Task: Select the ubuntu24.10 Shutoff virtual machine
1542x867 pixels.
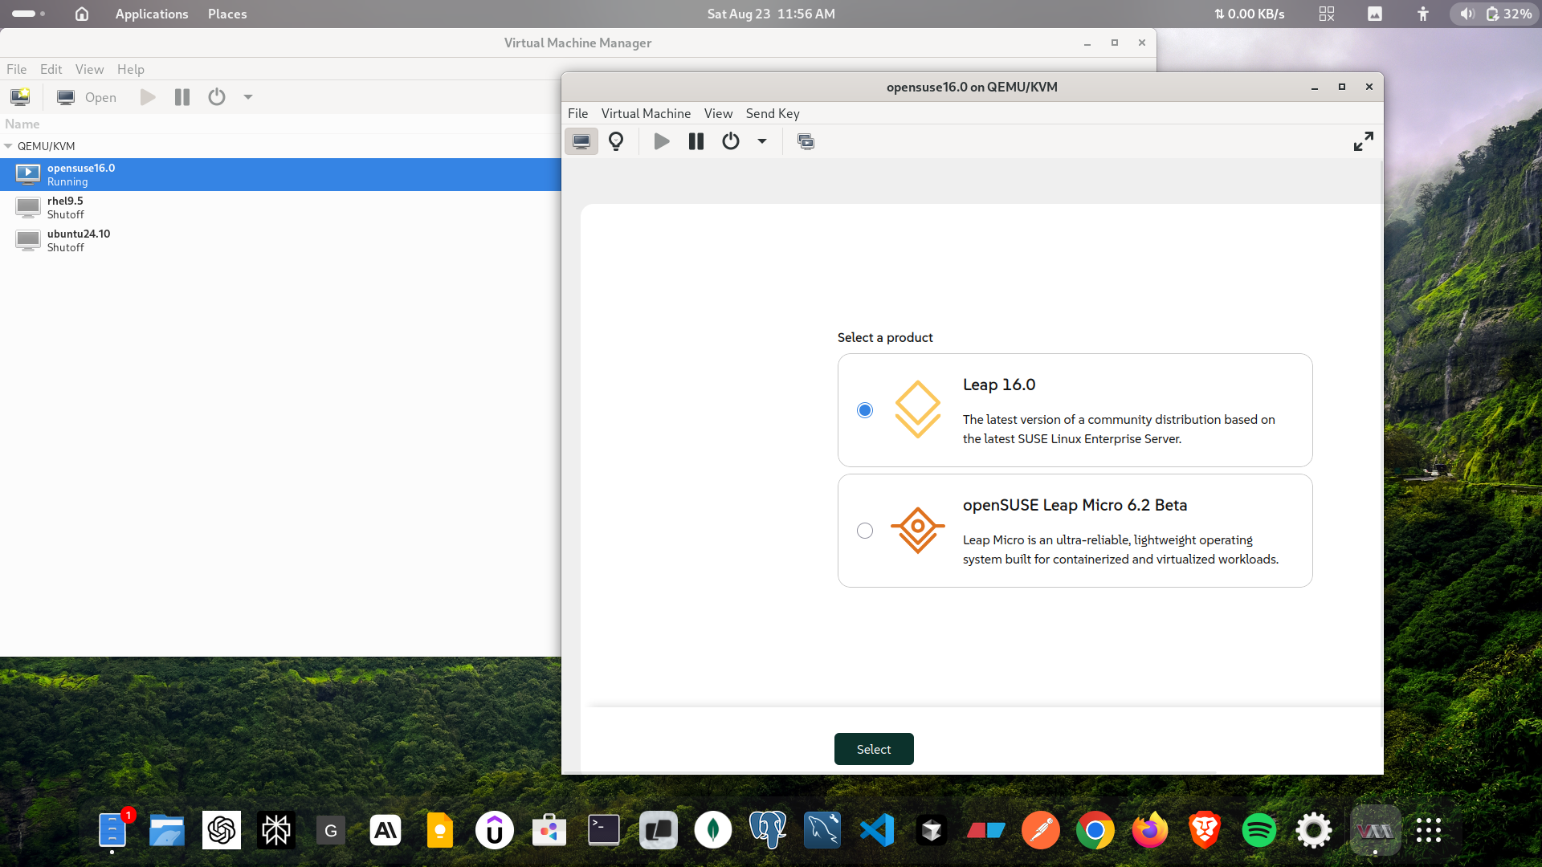Action: point(280,240)
